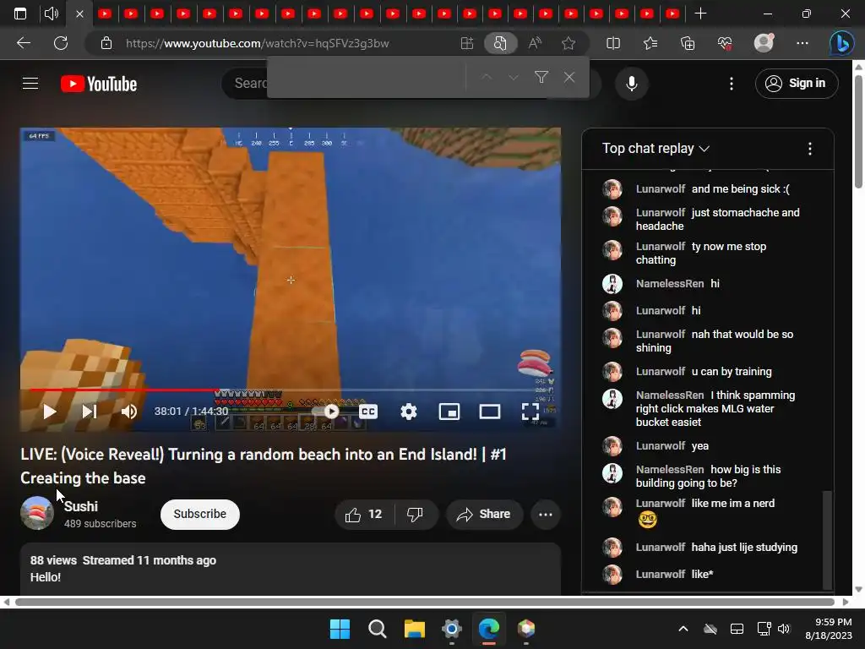The height and width of the screenshot is (649, 865).
Task: Like the video with thumbs up
Action: pyautogui.click(x=363, y=515)
